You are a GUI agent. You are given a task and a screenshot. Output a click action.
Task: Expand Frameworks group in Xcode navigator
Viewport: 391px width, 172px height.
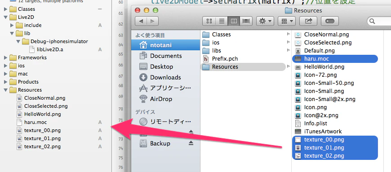tap(5, 57)
